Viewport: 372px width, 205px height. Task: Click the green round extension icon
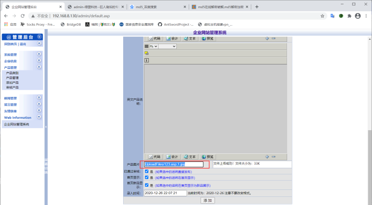click(x=341, y=16)
